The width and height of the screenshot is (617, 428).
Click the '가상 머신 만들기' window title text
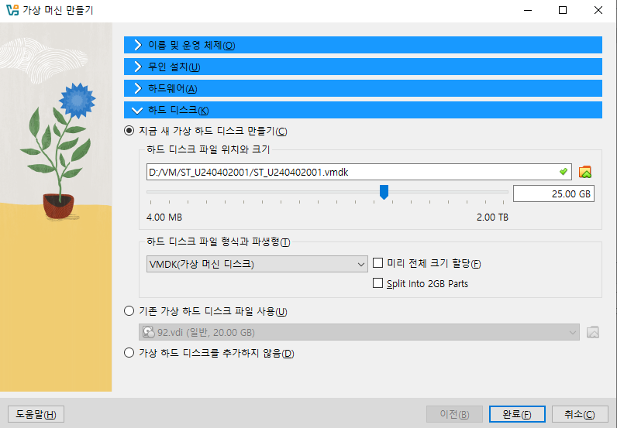[58, 10]
